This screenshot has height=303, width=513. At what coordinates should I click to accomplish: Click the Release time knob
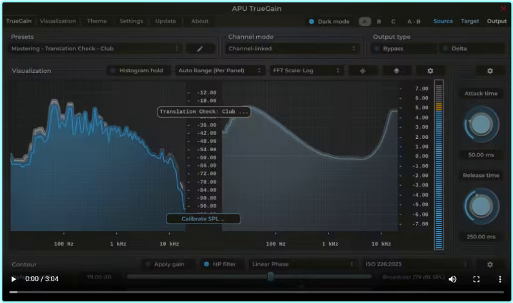point(481,206)
